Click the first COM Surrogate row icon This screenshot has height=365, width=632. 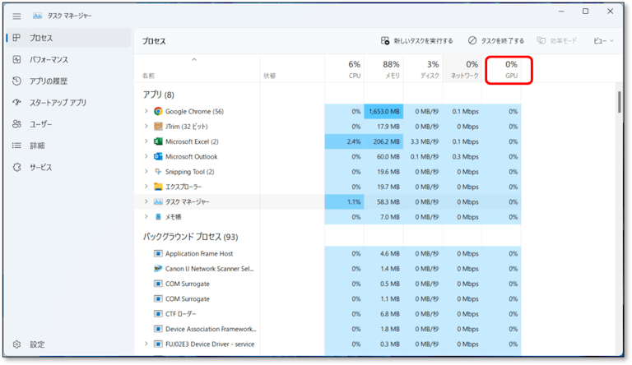(x=158, y=284)
